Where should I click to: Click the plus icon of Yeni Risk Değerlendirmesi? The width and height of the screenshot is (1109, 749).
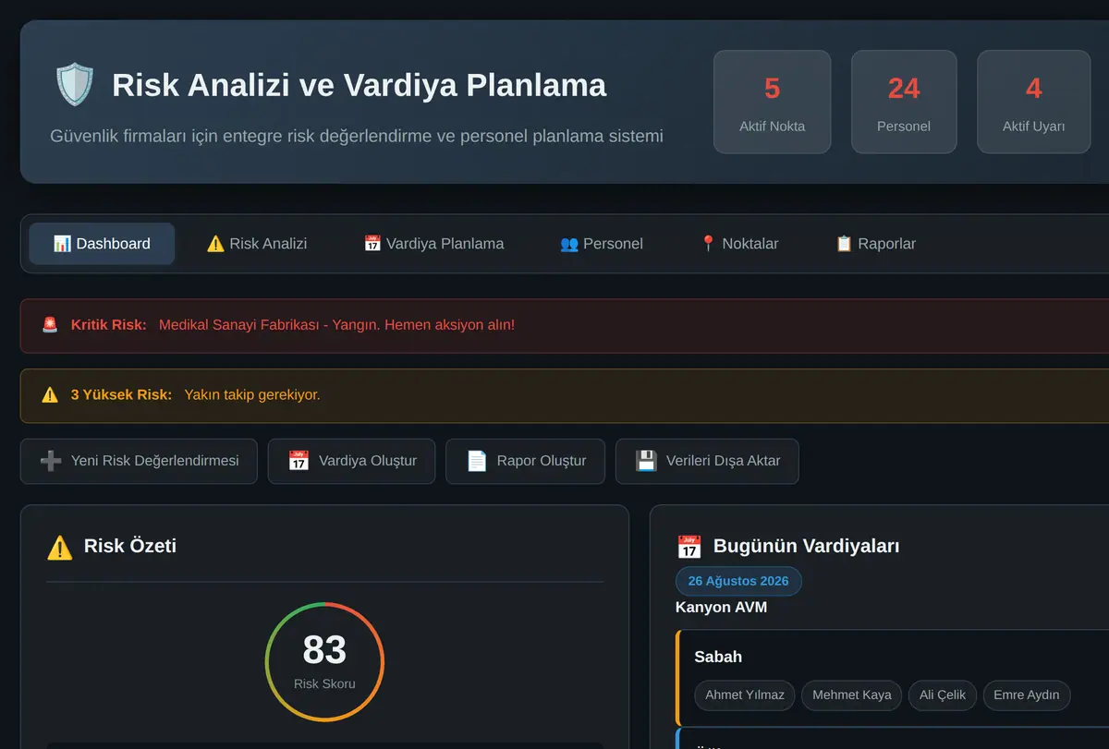tap(51, 461)
